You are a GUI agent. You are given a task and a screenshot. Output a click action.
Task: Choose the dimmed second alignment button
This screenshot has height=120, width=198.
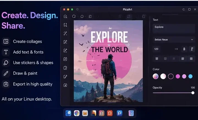[165, 59]
